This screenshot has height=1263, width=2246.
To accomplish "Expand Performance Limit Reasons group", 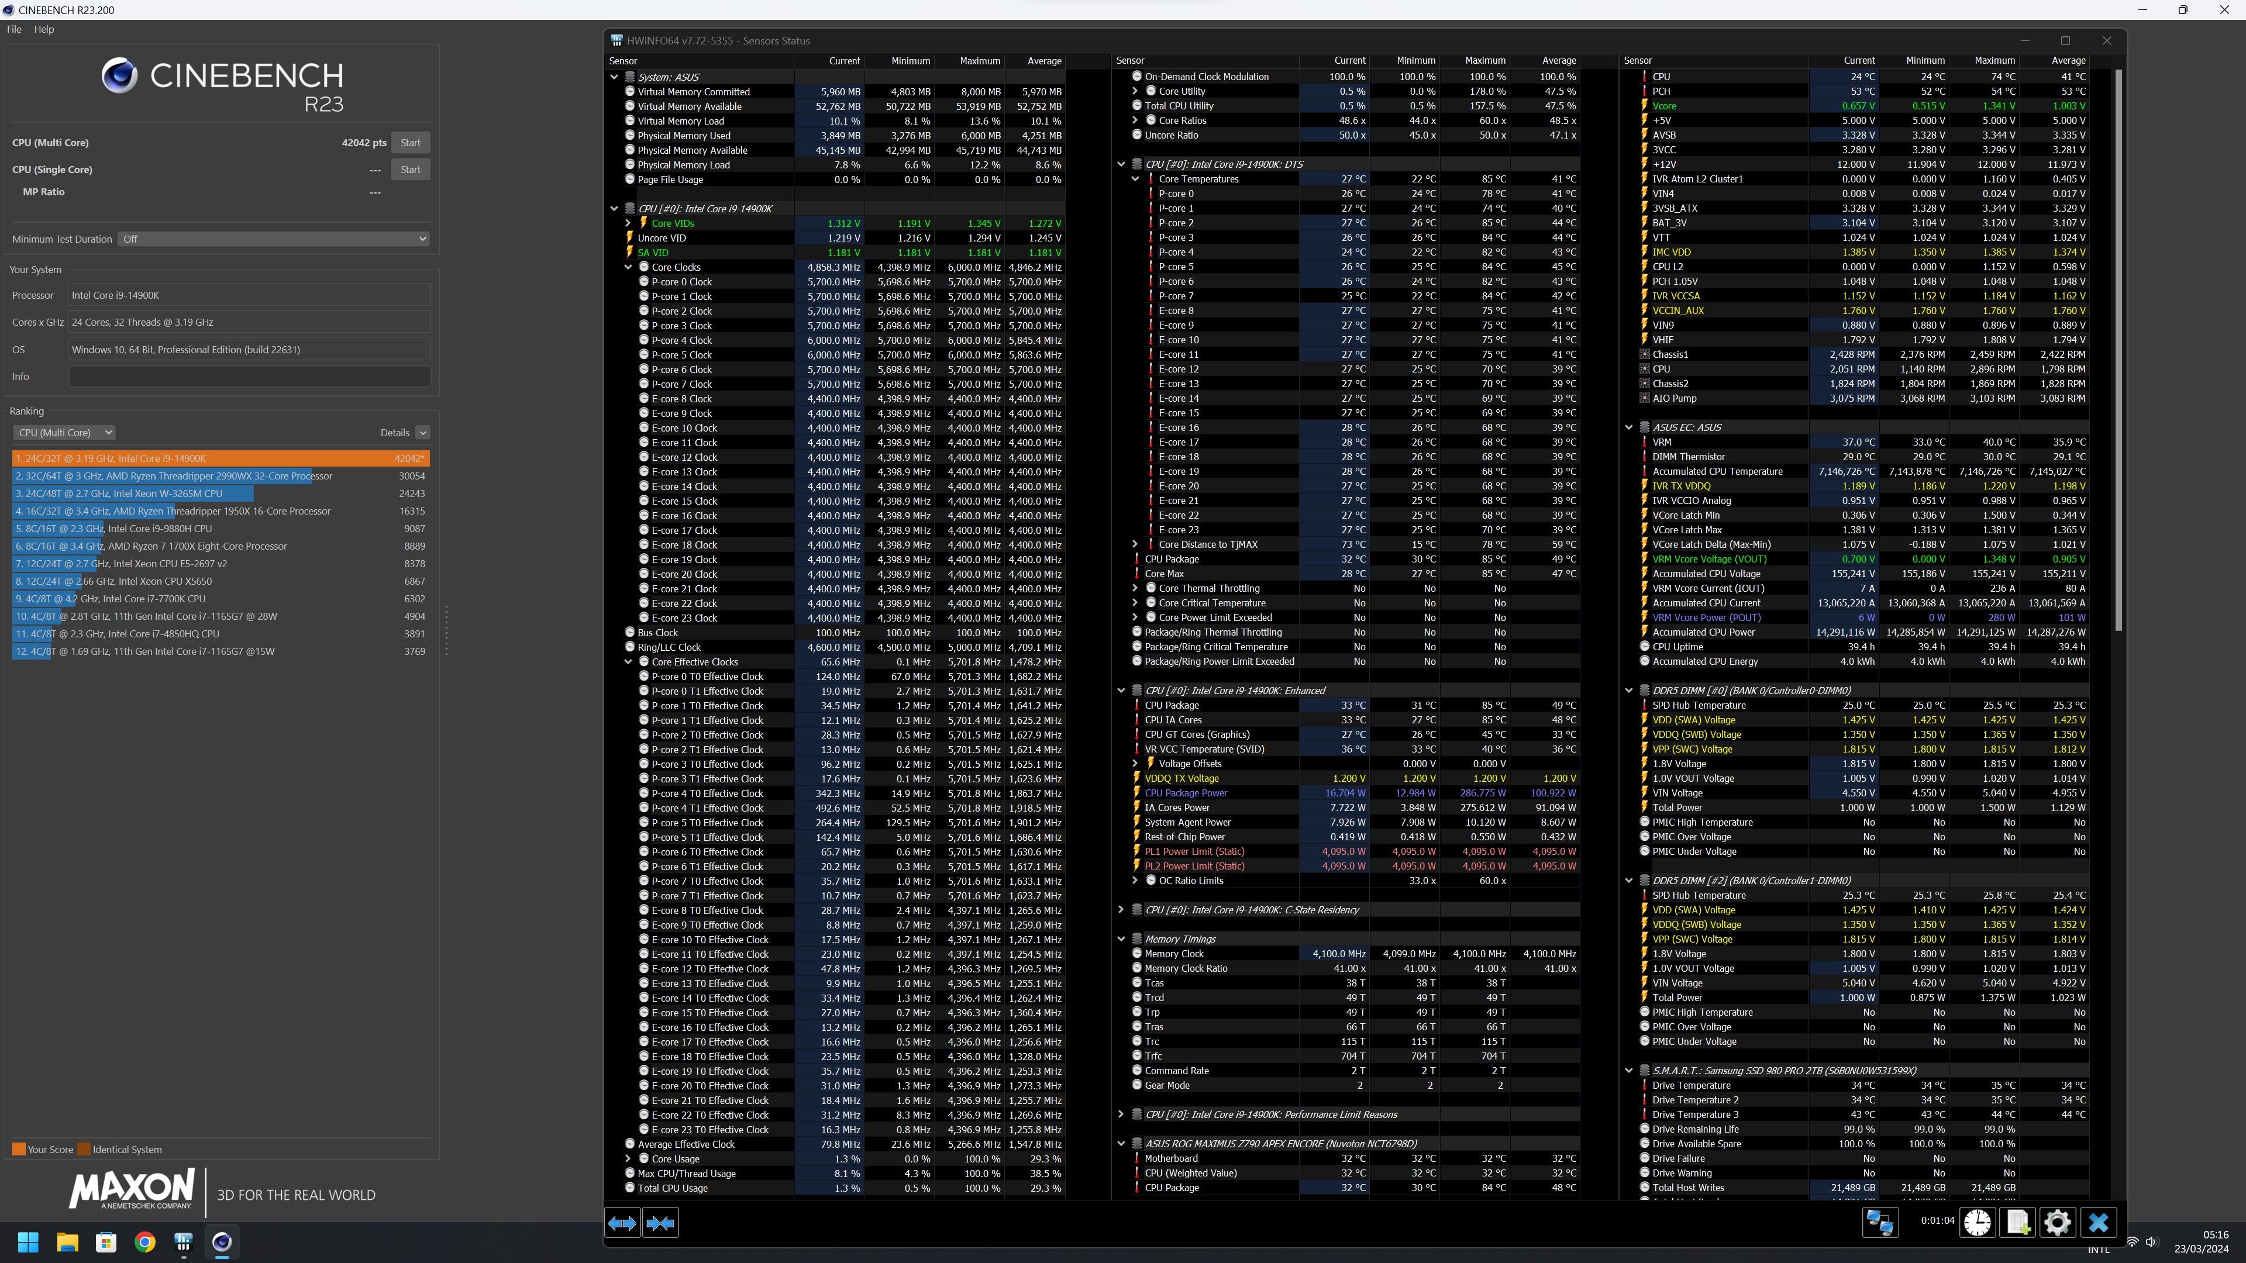I will point(1121,1115).
